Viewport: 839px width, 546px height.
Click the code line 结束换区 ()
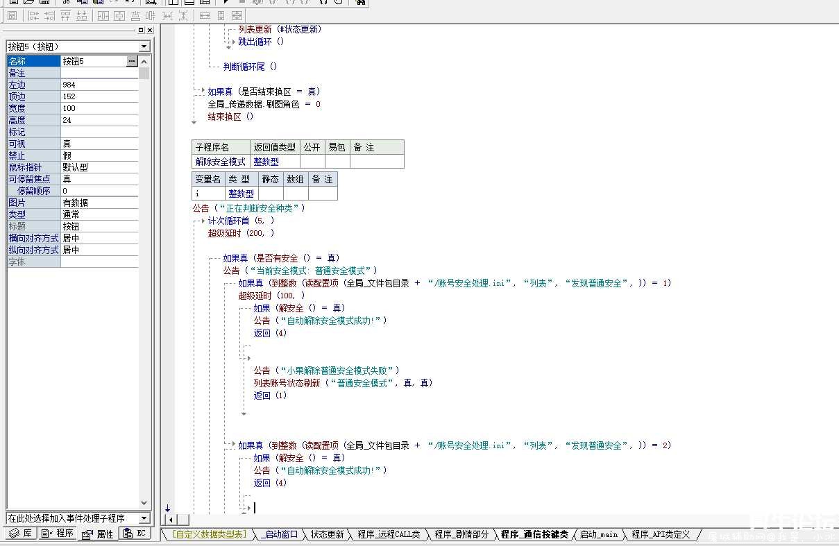click(230, 117)
